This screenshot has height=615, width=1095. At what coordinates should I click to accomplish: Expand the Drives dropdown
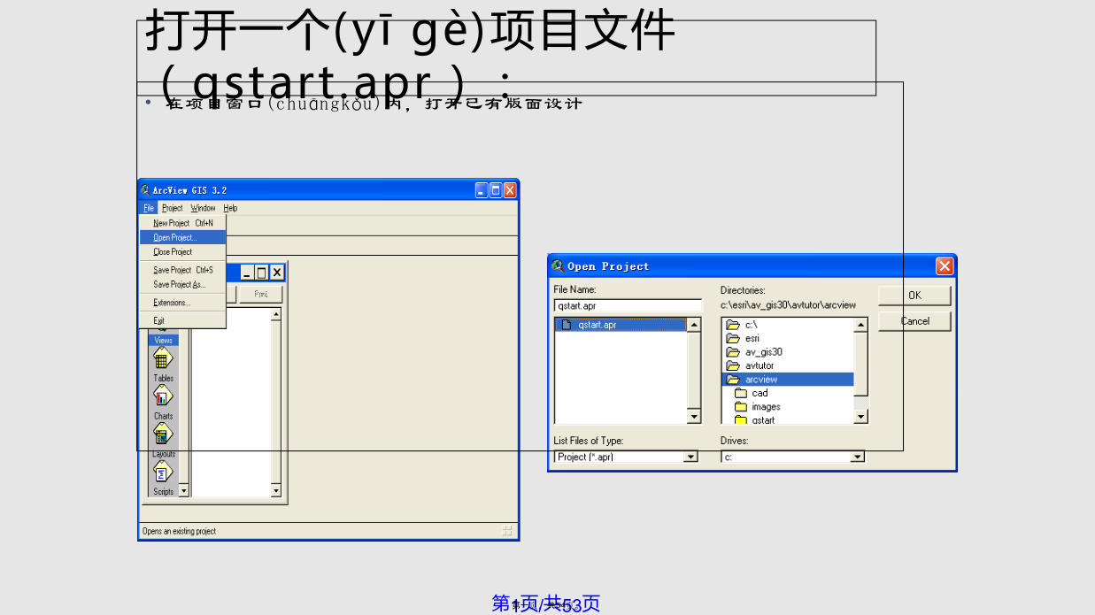[857, 457]
